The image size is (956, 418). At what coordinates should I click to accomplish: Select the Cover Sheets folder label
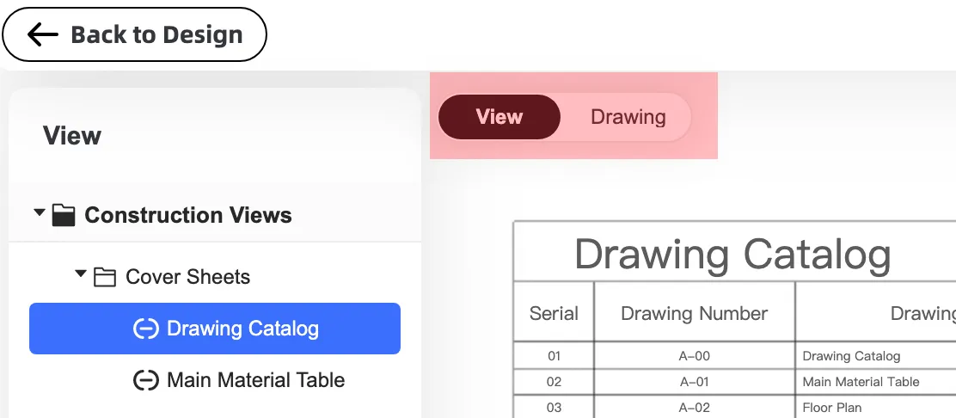coord(187,277)
